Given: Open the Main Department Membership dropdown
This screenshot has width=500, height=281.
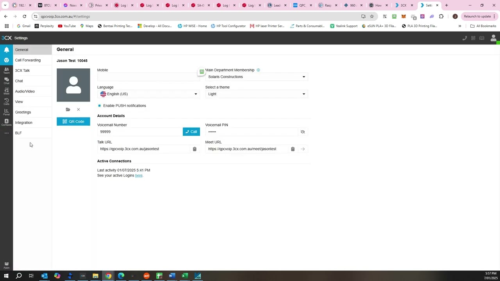Looking at the screenshot, I should point(256,77).
